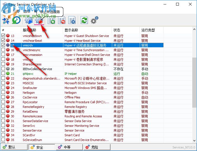Click the 不存在 status in row 20
Viewport: 197px width, 151px height.
click(x=118, y=69)
